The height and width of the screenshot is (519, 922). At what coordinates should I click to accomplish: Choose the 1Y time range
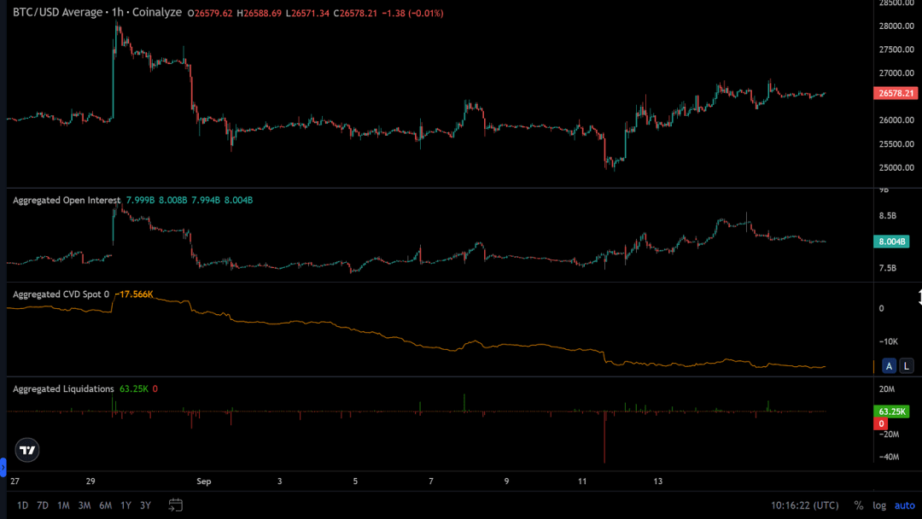125,505
